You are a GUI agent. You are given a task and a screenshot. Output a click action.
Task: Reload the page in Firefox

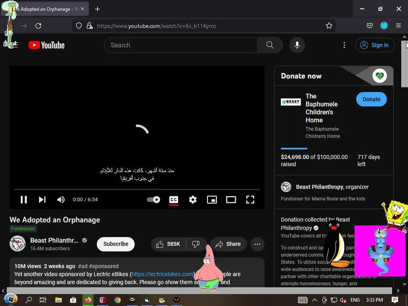(x=38, y=26)
